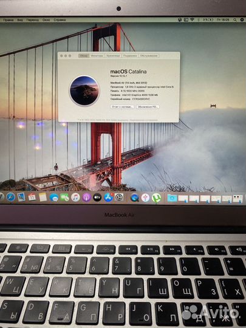Open the Notification Center icon in menu bar
The image size is (246, 328).
coord(242,19)
